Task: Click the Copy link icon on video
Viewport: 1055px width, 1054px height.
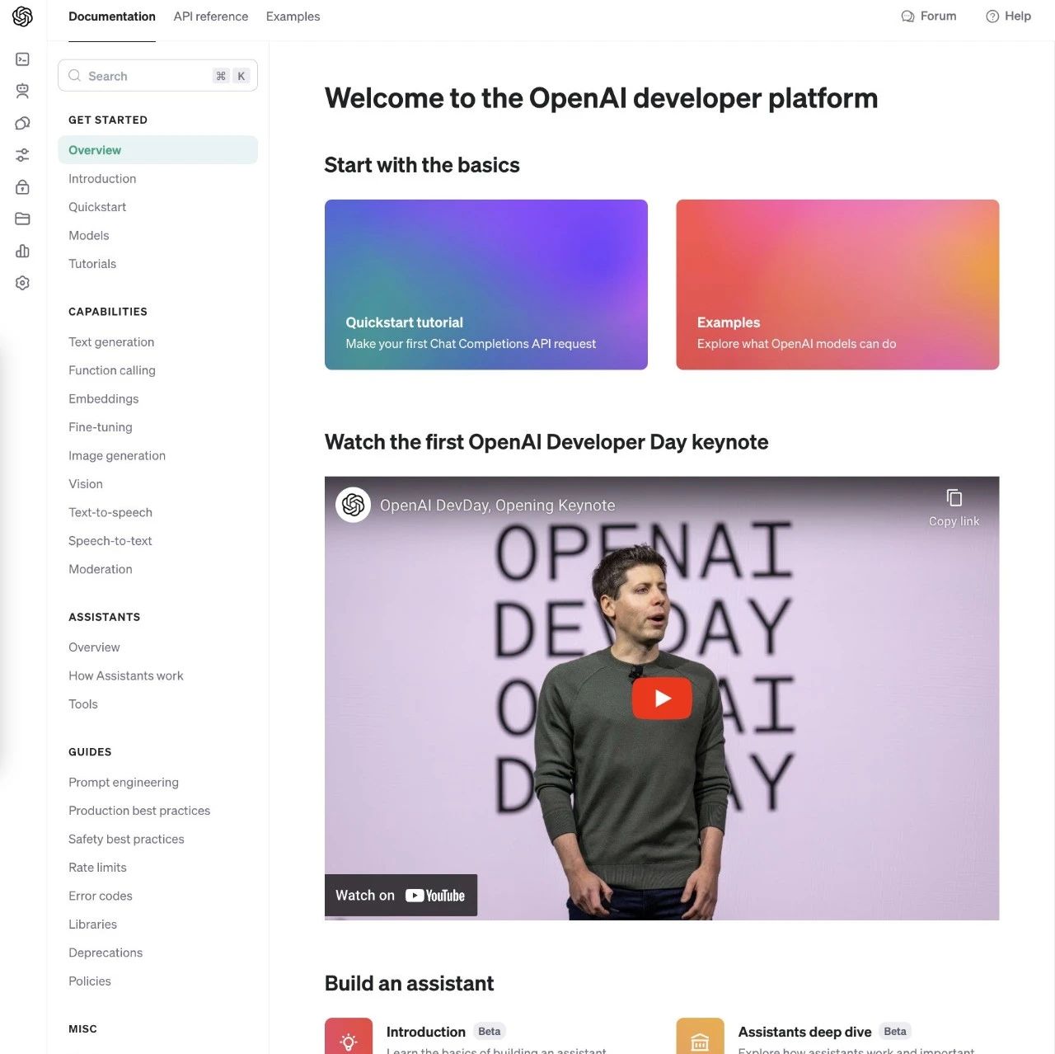Action: coord(954,498)
